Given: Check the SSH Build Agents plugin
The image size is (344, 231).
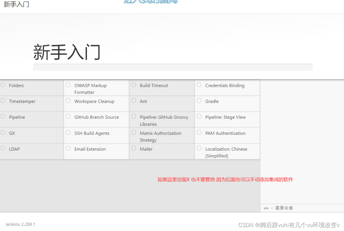Looking at the screenshot, I should point(68,133).
